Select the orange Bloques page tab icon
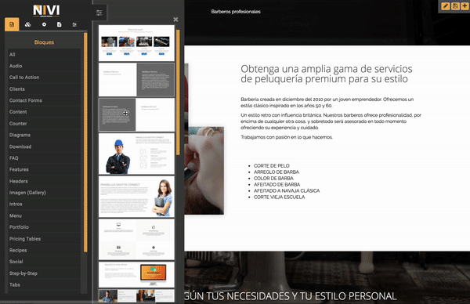Screen dimensions: 470x304 pos(12,24)
